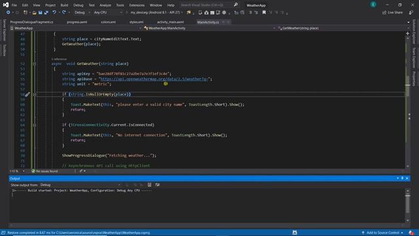
Task: Switch to activity_main.axml tab
Action: 170,22
